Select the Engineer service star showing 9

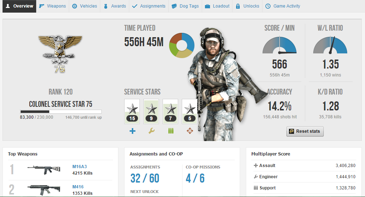(x=151, y=111)
